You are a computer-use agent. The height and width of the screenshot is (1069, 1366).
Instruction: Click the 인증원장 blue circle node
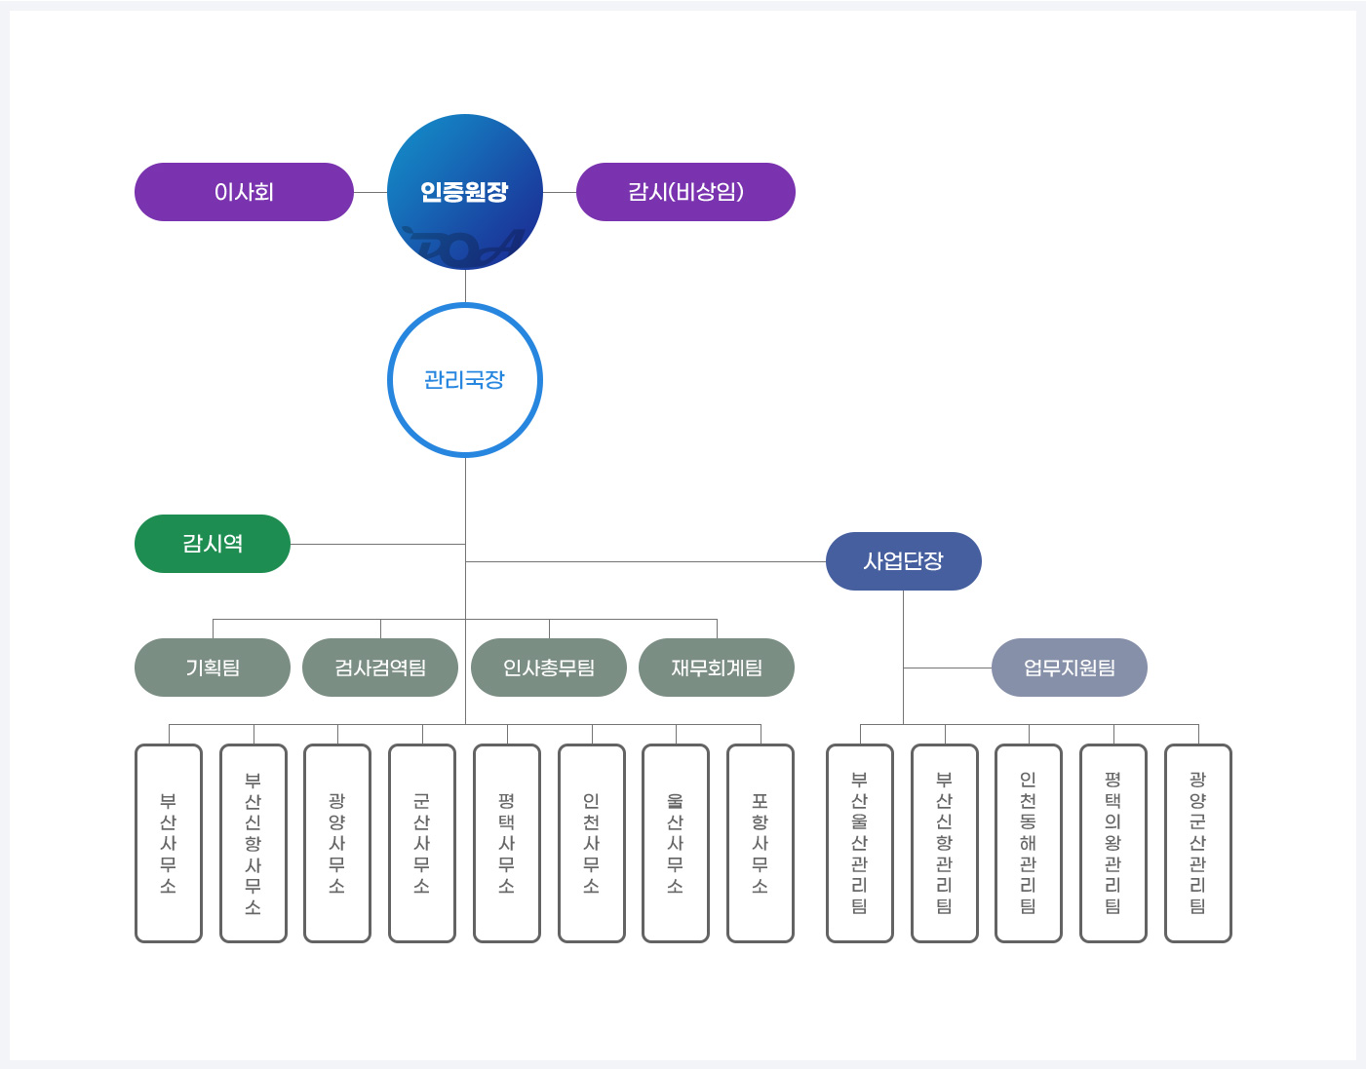click(465, 192)
